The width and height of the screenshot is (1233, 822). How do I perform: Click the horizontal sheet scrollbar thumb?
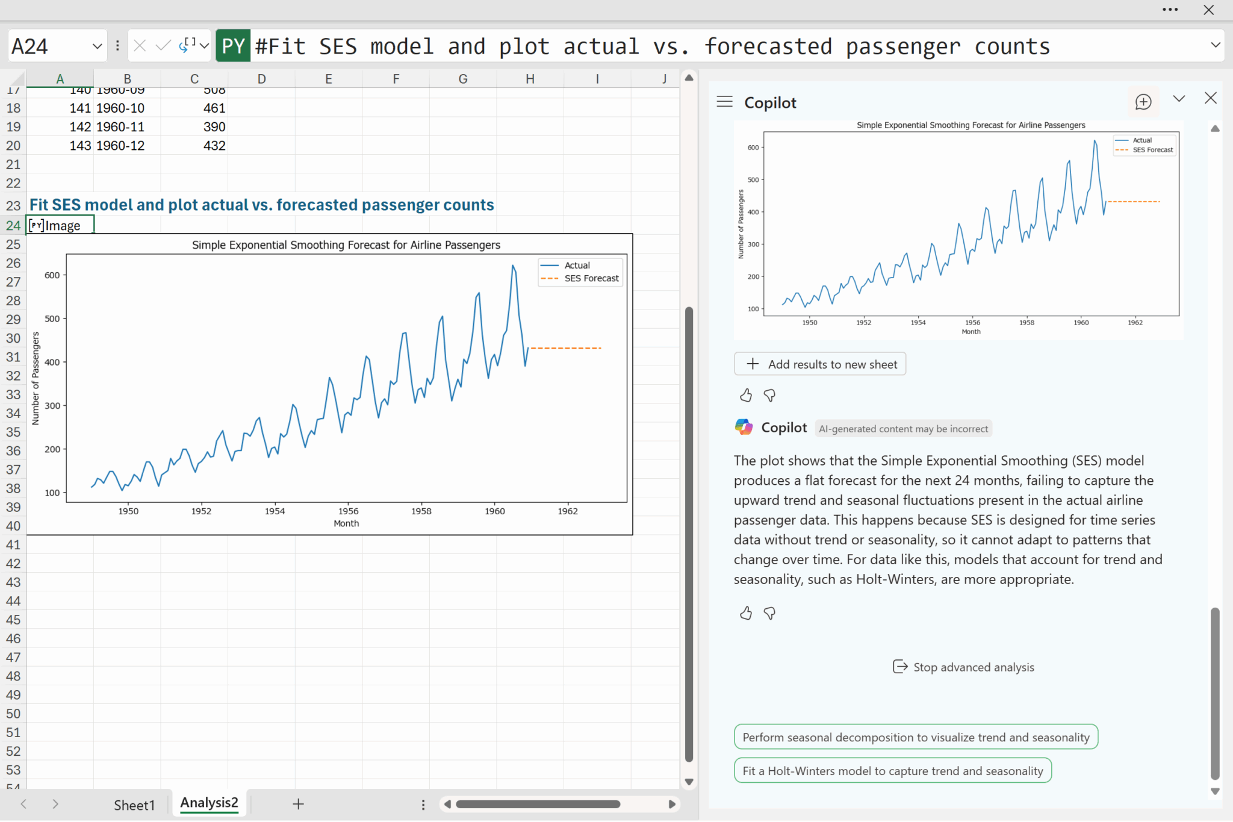(538, 805)
